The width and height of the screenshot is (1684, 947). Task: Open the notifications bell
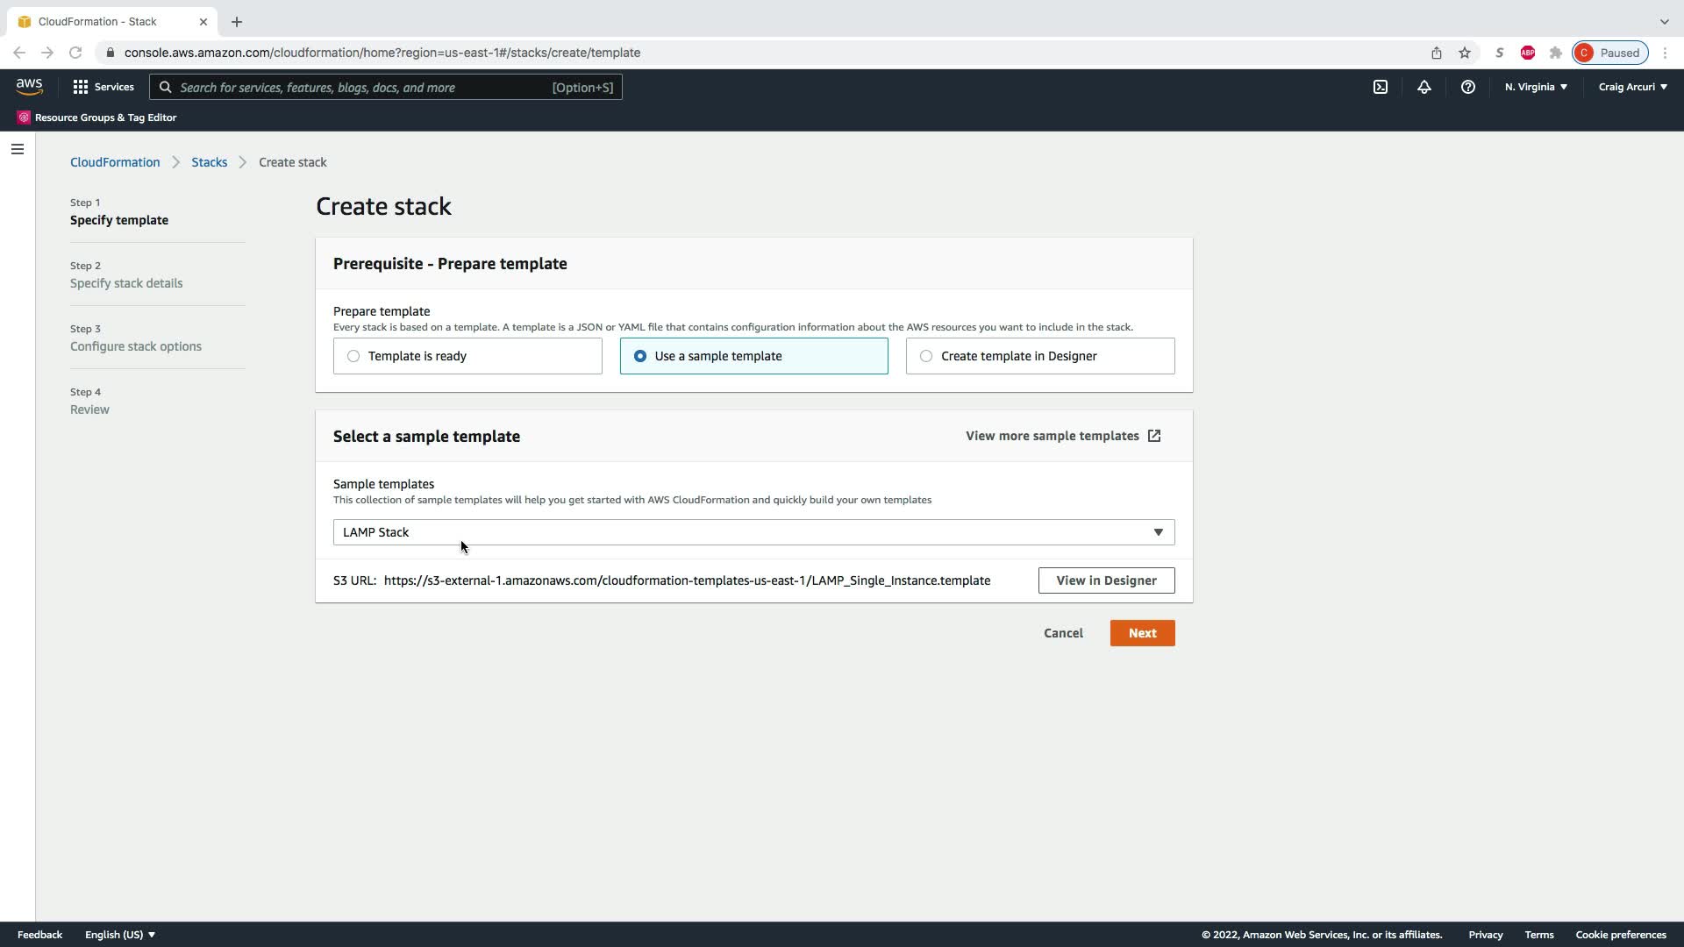pyautogui.click(x=1424, y=87)
